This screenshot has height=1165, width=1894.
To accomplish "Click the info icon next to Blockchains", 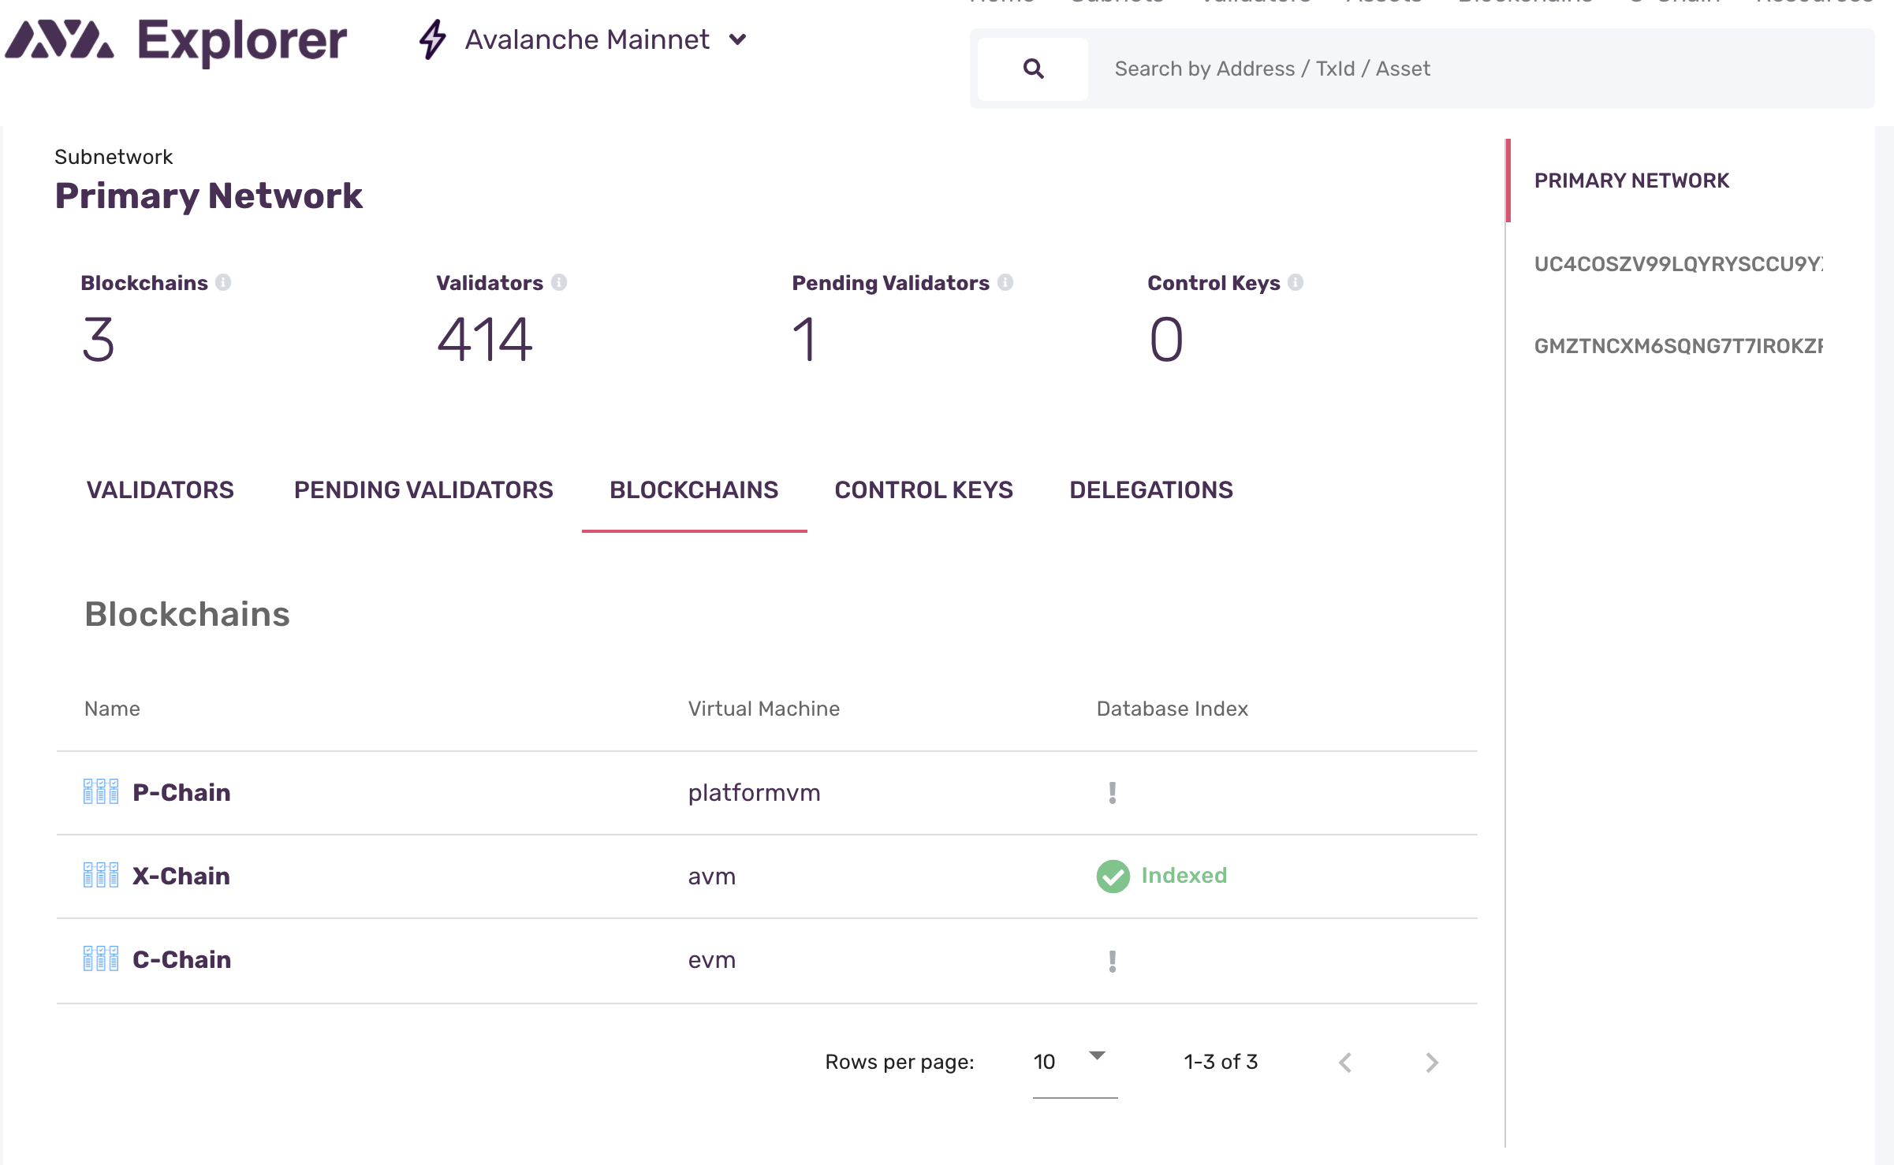I will click(223, 282).
